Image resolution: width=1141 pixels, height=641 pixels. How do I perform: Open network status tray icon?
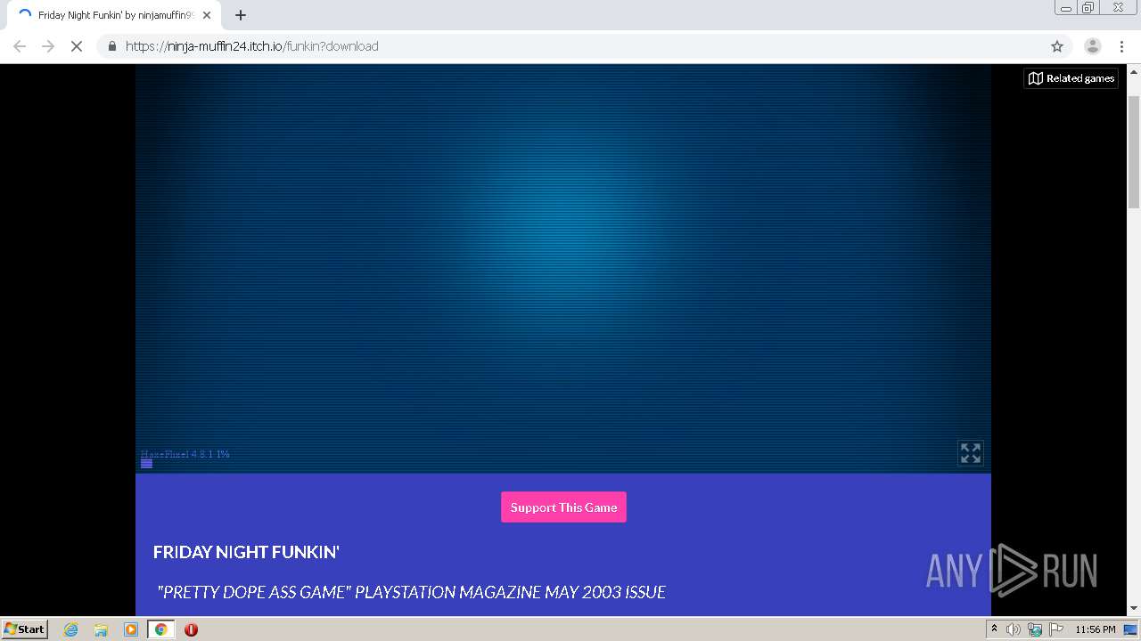pos(1035,629)
